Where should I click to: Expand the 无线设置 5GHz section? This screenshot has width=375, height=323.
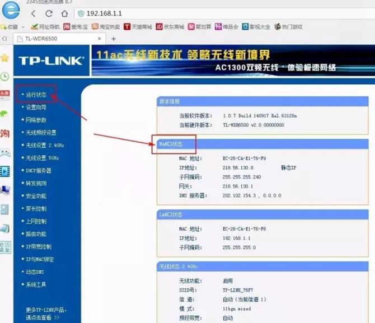(43, 158)
